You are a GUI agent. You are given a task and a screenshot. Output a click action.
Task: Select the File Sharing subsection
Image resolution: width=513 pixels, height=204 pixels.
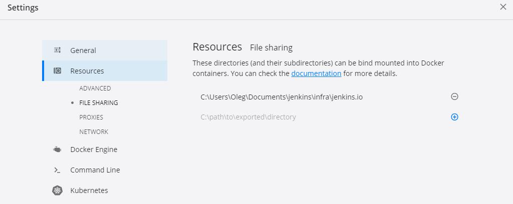tap(99, 103)
